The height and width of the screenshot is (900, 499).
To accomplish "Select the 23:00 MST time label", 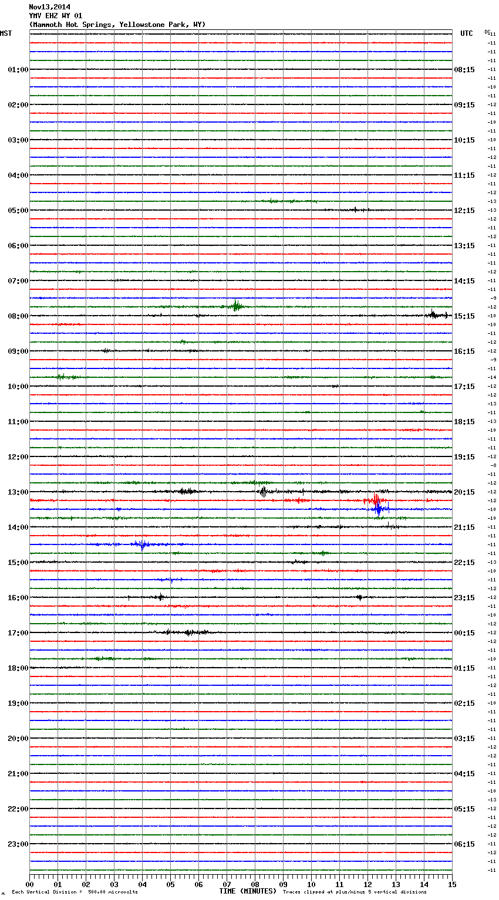I will coord(18,844).
